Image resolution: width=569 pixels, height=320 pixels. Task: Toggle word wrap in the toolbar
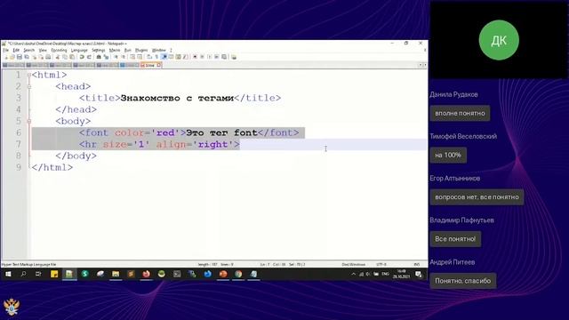[x=149, y=57]
